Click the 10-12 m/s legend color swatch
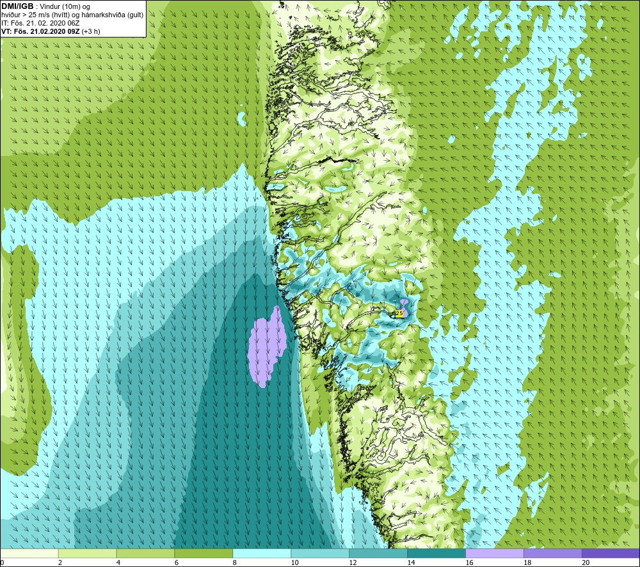640x567 pixels. click(320, 553)
